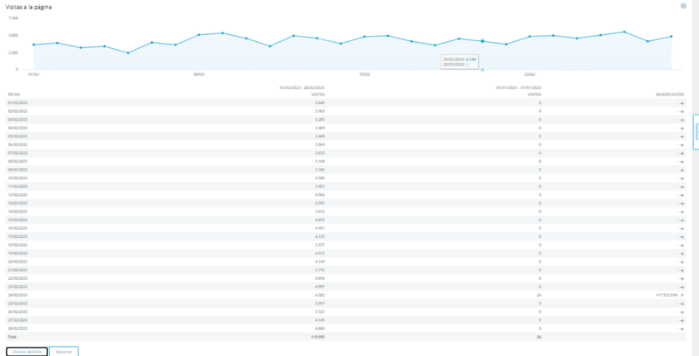
Task: Click the modification arrow for 28/02/2023 row
Action: pos(681,328)
